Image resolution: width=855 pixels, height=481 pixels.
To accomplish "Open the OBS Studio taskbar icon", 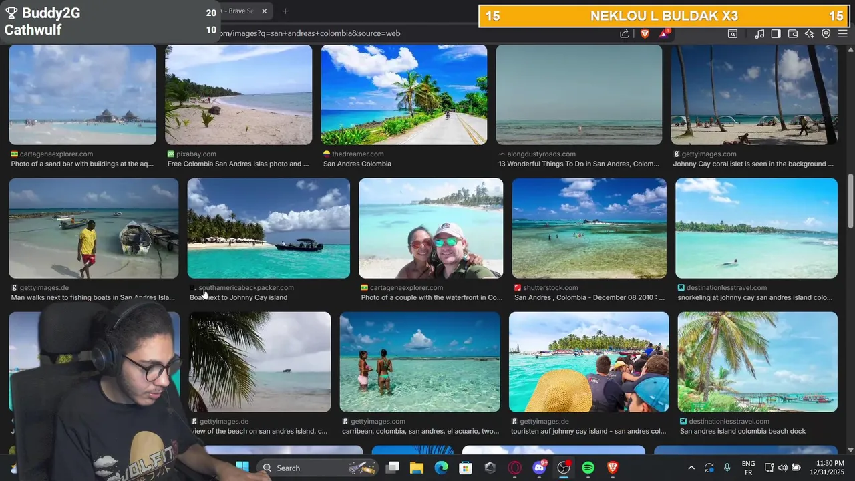I will point(564,468).
